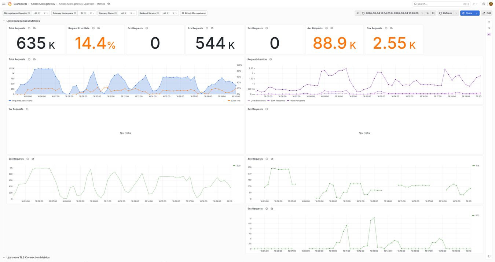This screenshot has height=262, width=495.
Task: Open Airlock Microgateway breadcrumb folder
Action: [x=43, y=4]
